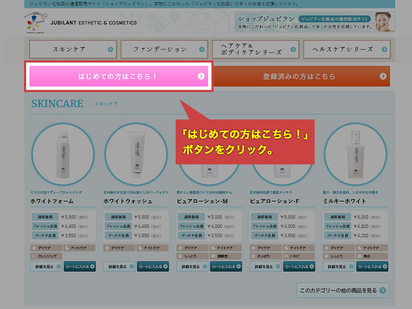Click the しっとり tag on ピュアローション-M

point(192,256)
